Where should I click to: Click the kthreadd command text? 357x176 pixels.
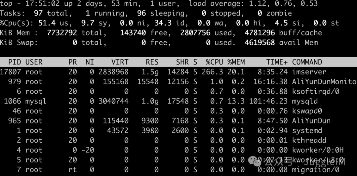pos(309,140)
